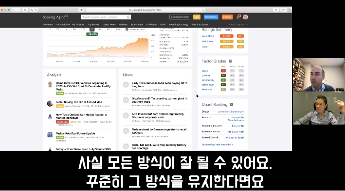Click SA News icon beside ARK Invest story
Viewport: 345px width, 191px height.
[x=126, y=115]
